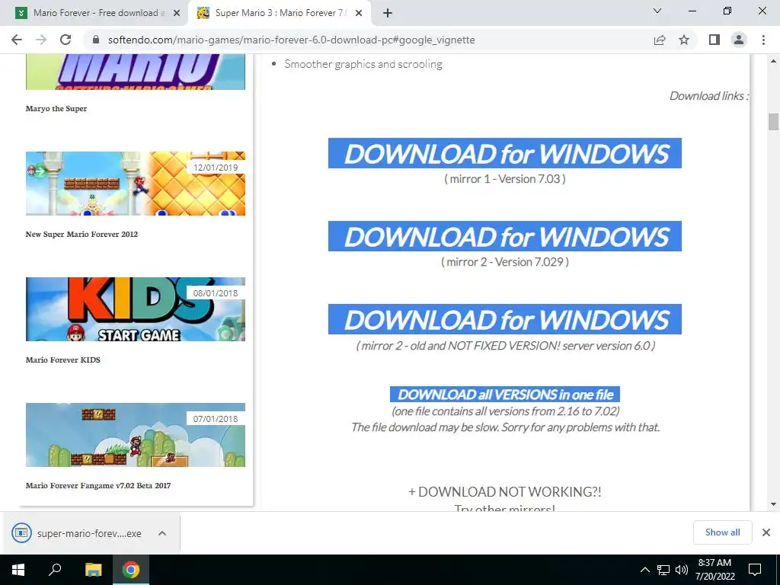
Task: Bookmark this page with the star
Action: click(x=684, y=40)
